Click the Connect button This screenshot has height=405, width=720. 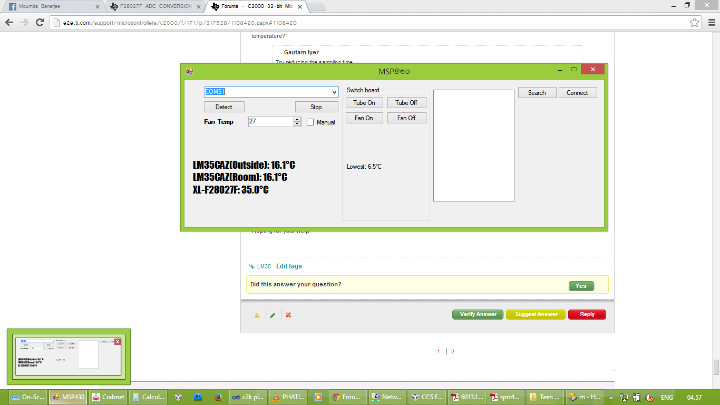point(578,93)
